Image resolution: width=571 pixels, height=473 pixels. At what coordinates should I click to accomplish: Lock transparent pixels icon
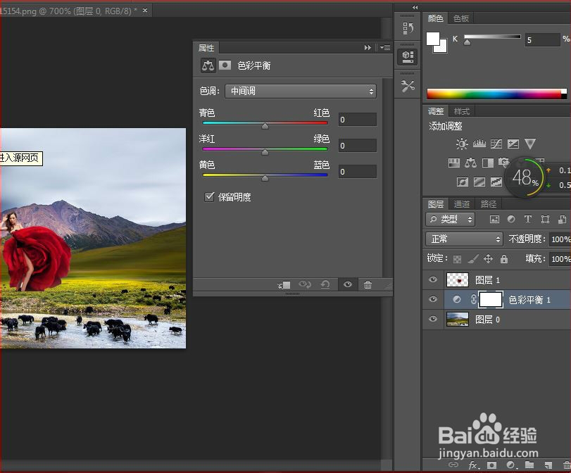click(x=457, y=259)
